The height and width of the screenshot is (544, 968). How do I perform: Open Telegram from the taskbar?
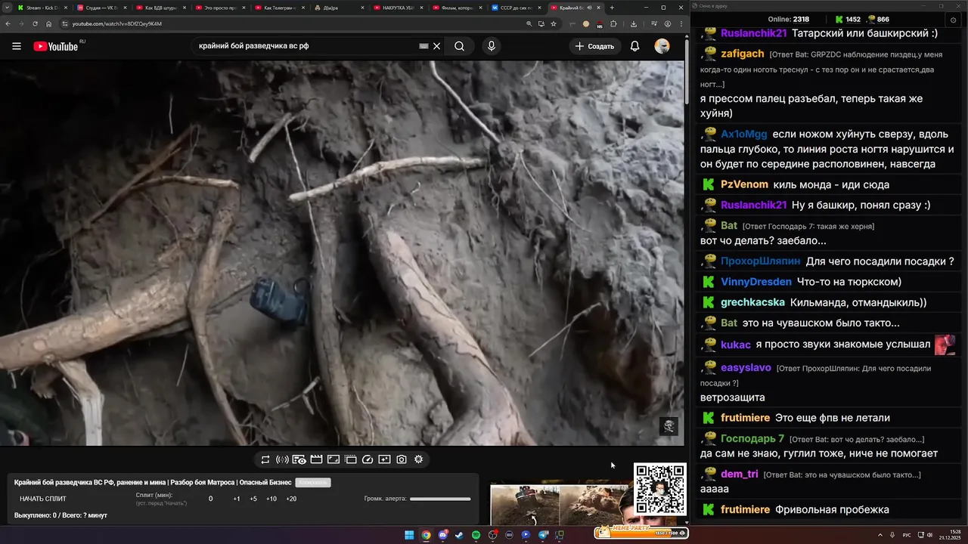coord(543,535)
